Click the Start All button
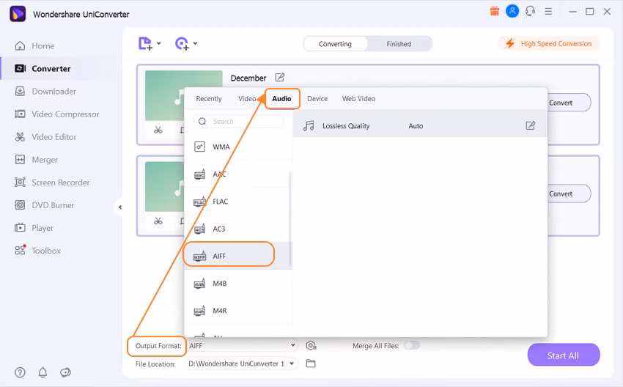The height and width of the screenshot is (387, 623). [x=564, y=355]
